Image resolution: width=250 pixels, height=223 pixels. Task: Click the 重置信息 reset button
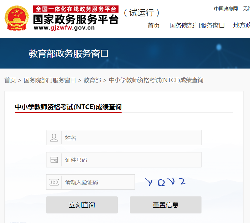click(166, 205)
